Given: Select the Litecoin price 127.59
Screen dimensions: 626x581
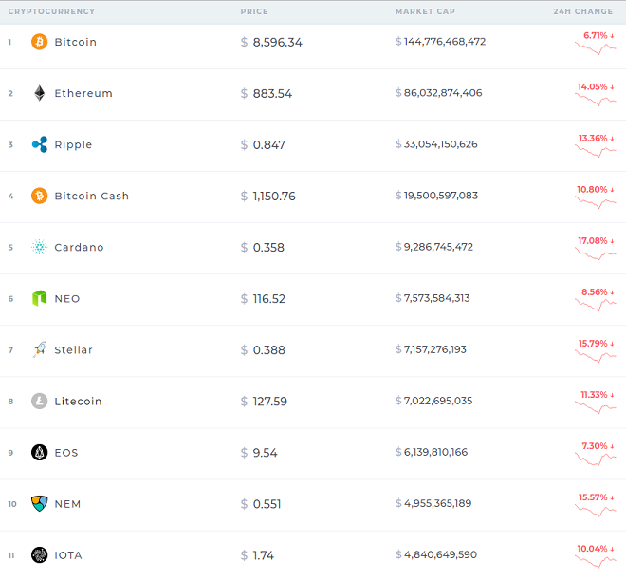Looking at the screenshot, I should click(270, 402).
